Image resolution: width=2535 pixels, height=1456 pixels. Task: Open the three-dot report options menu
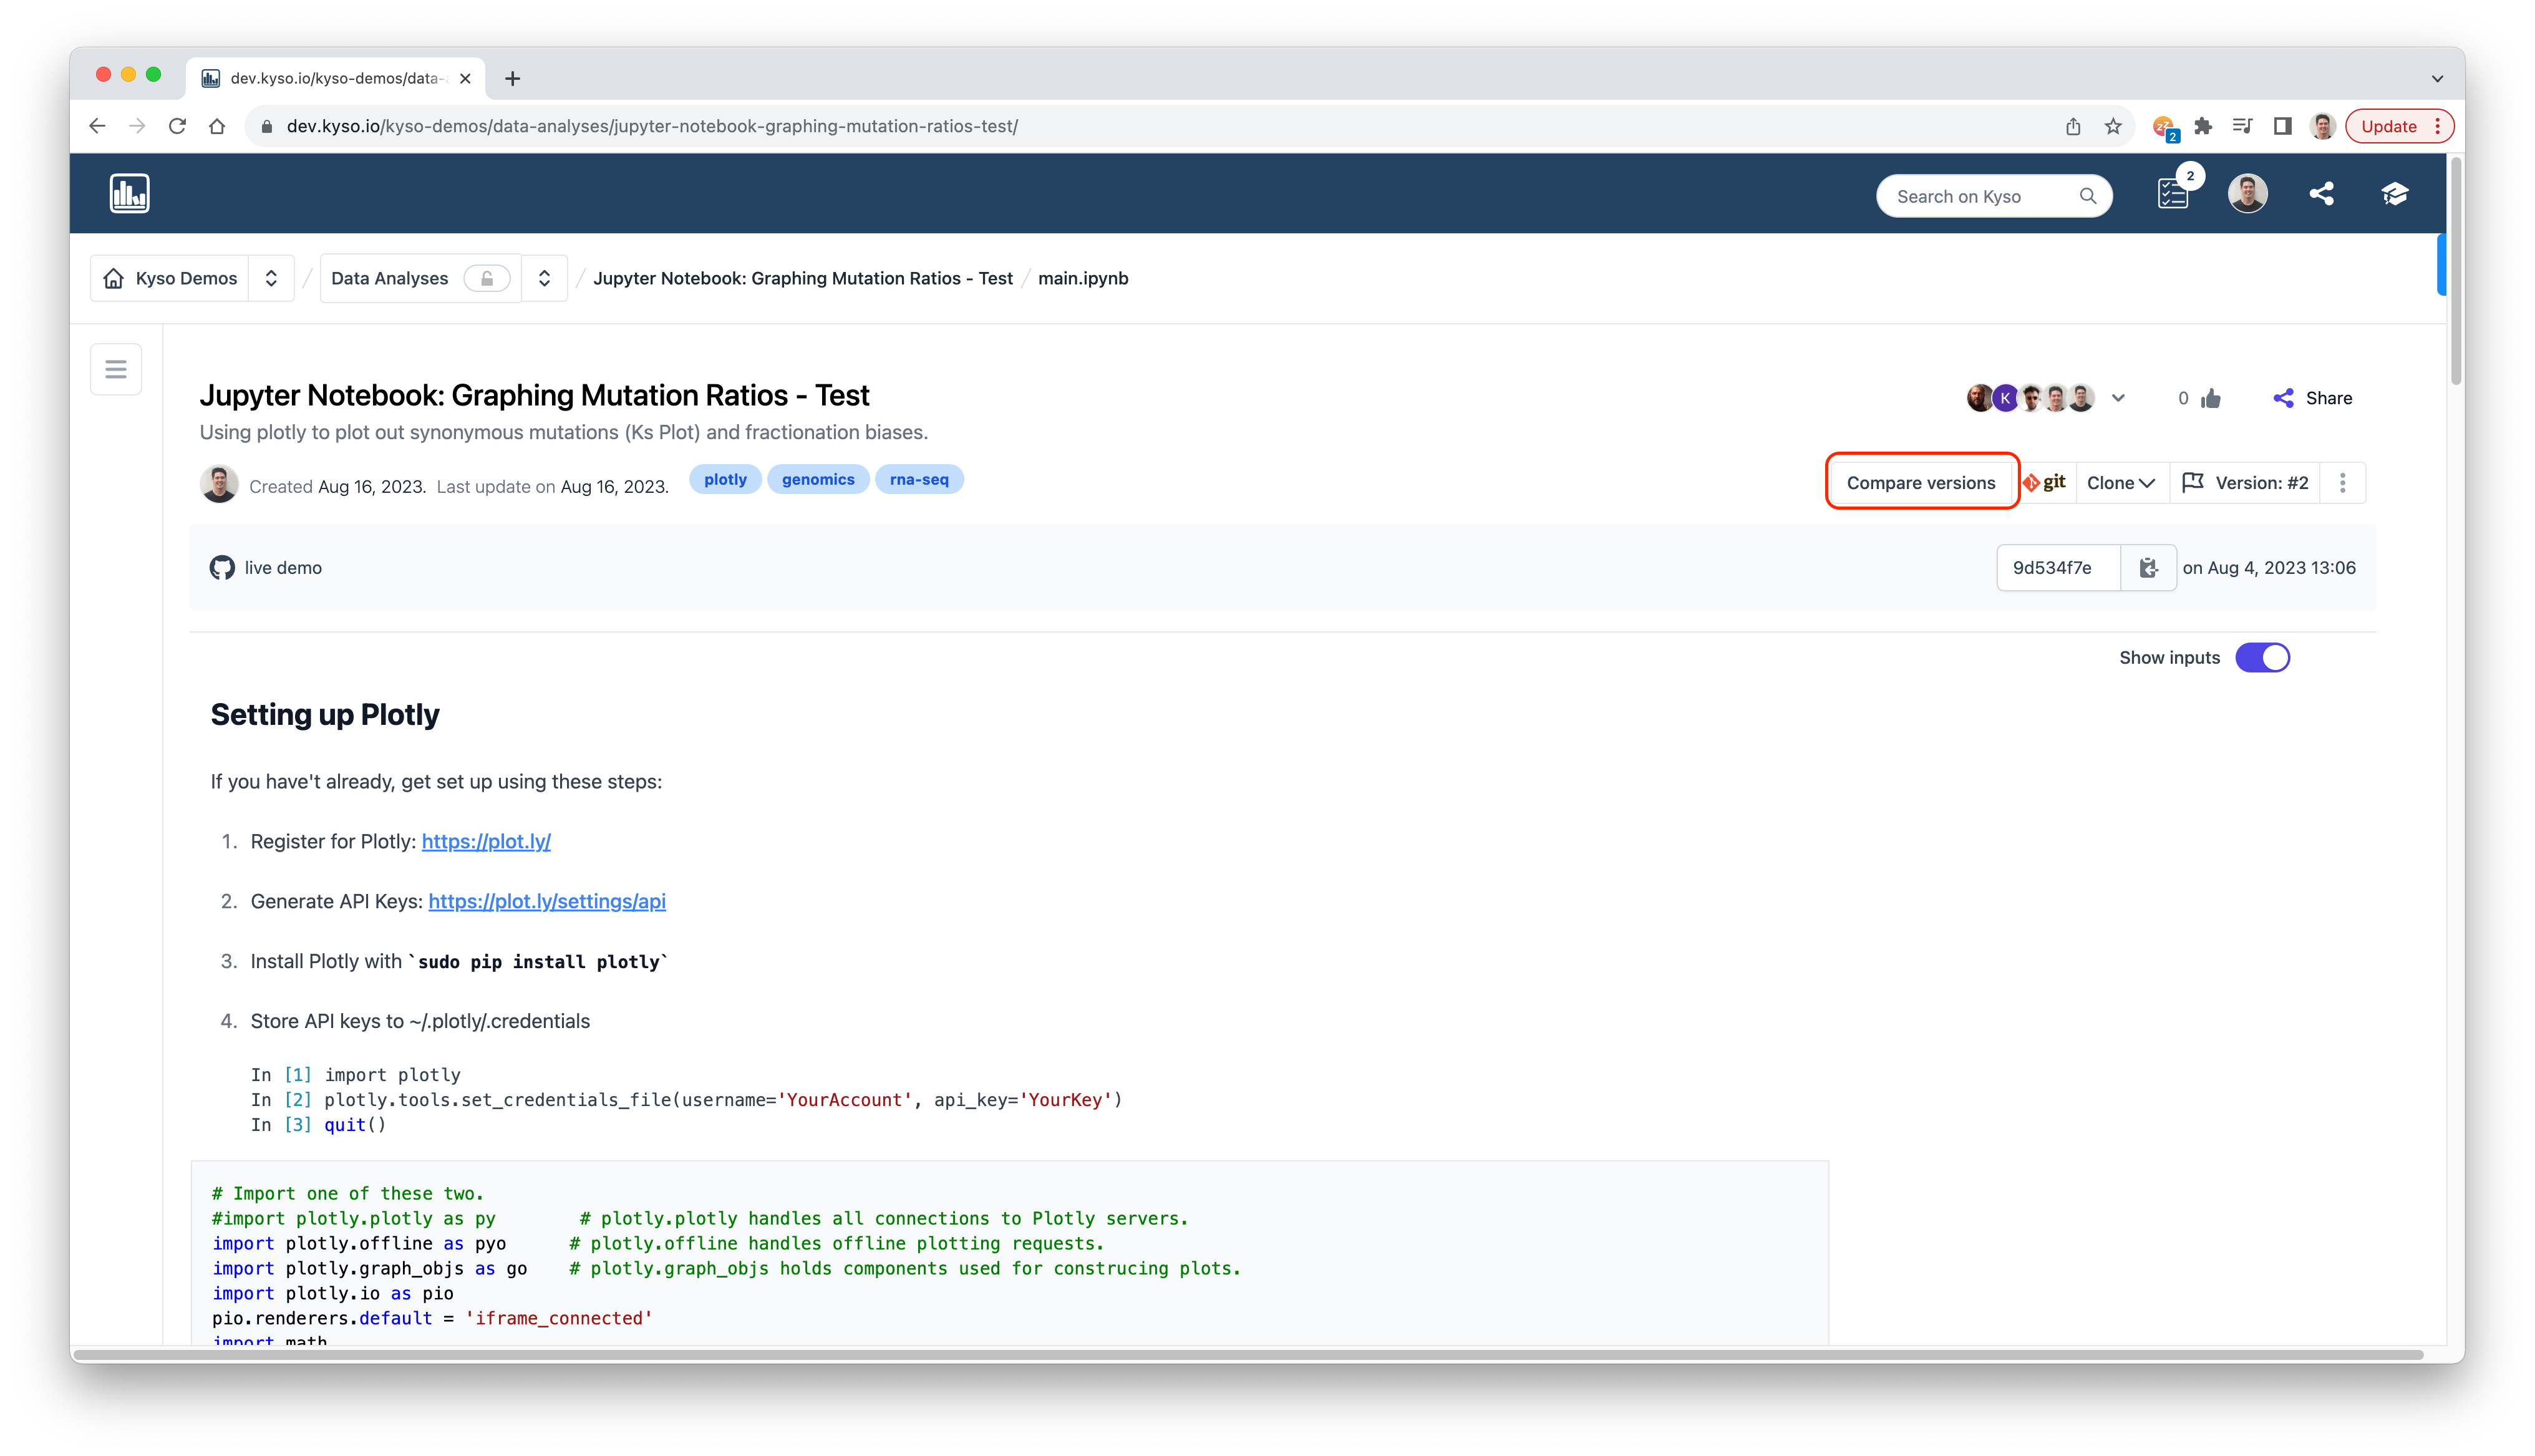(2342, 484)
